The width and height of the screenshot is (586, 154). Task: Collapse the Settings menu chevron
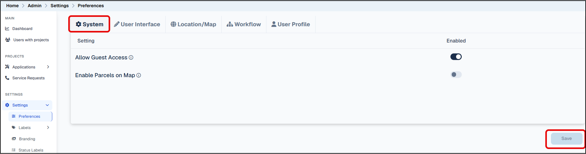click(x=47, y=105)
